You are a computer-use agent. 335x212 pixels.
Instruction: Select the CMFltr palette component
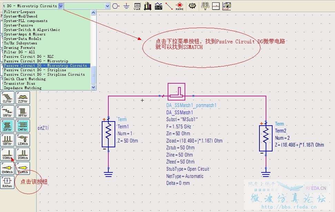(23, 126)
